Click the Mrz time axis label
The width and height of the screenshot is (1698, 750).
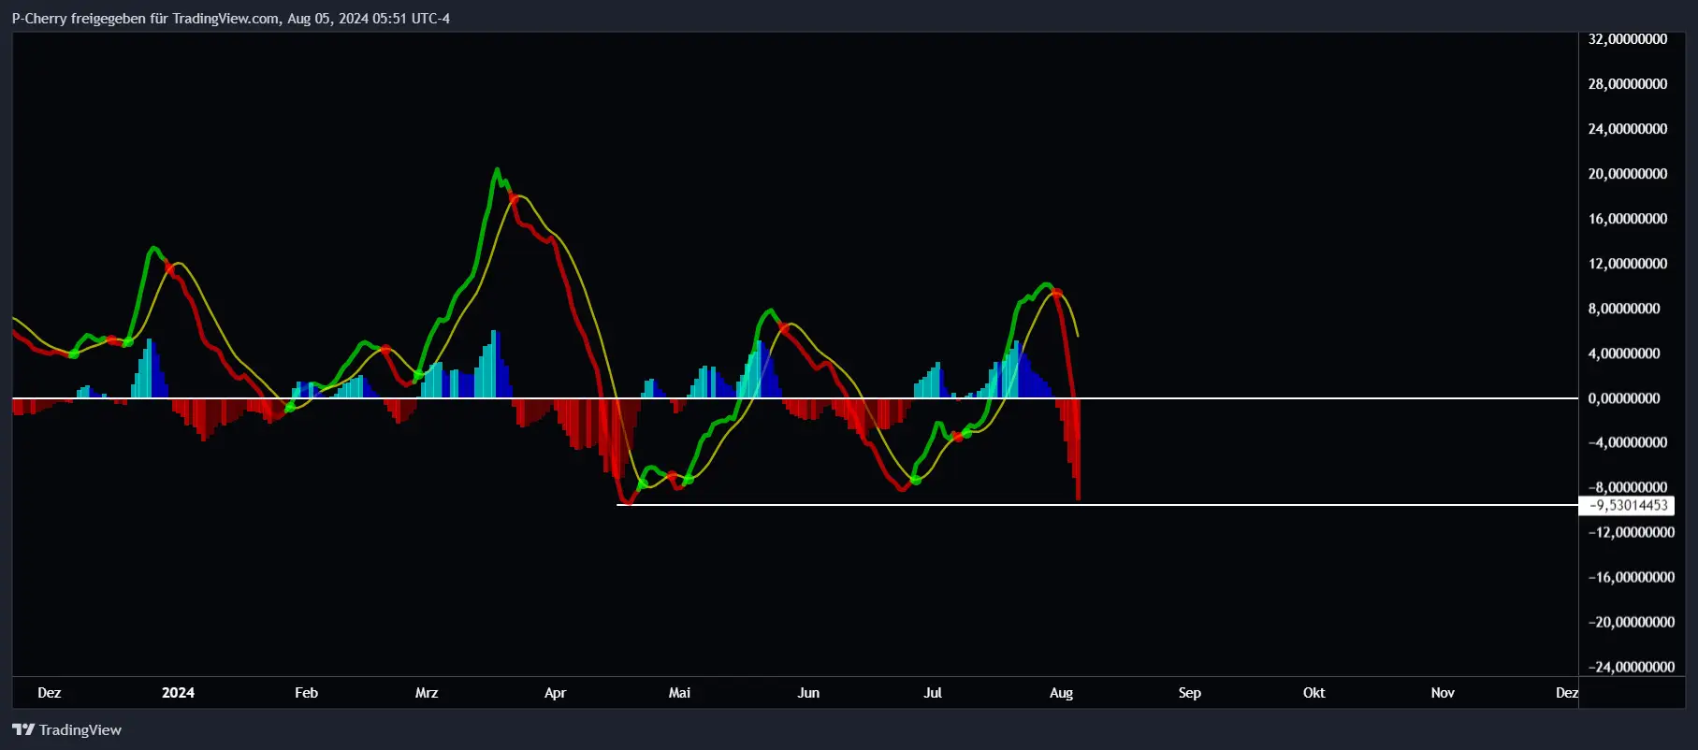(x=427, y=693)
